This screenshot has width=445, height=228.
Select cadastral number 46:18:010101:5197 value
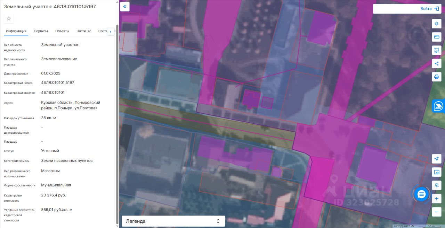[58, 83]
